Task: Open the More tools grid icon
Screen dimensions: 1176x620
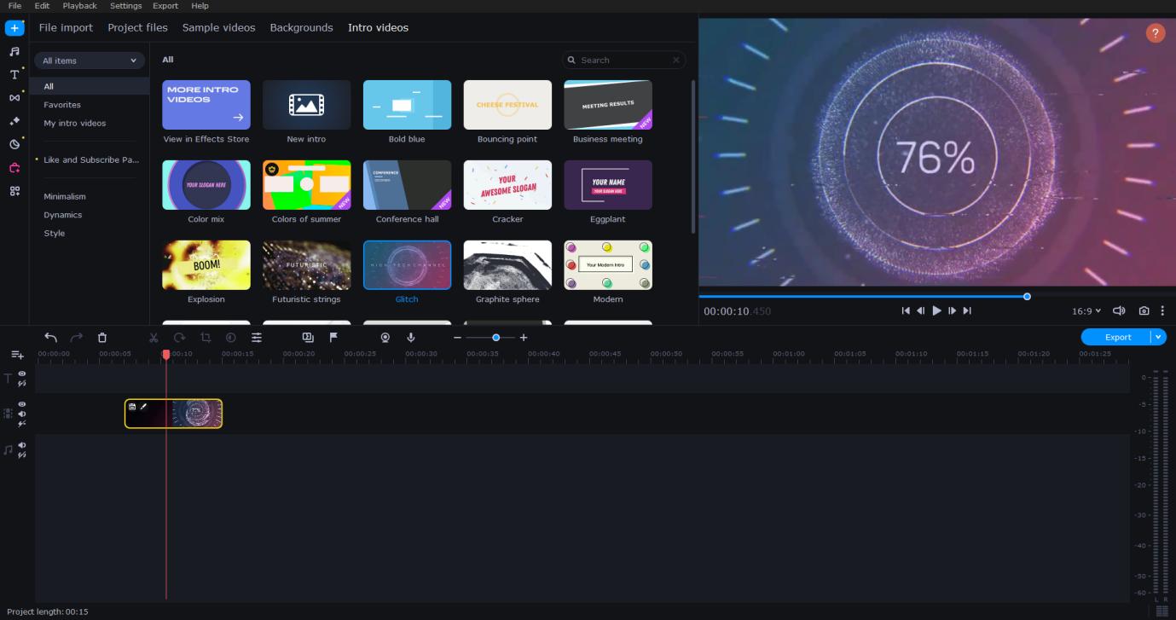Action: pos(14,191)
